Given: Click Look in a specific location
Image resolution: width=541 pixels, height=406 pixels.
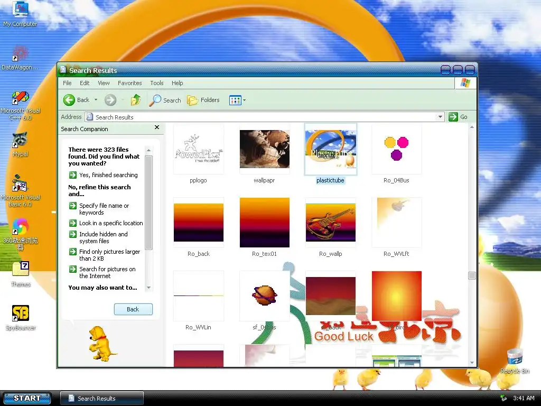Looking at the screenshot, I should tap(106, 223).
